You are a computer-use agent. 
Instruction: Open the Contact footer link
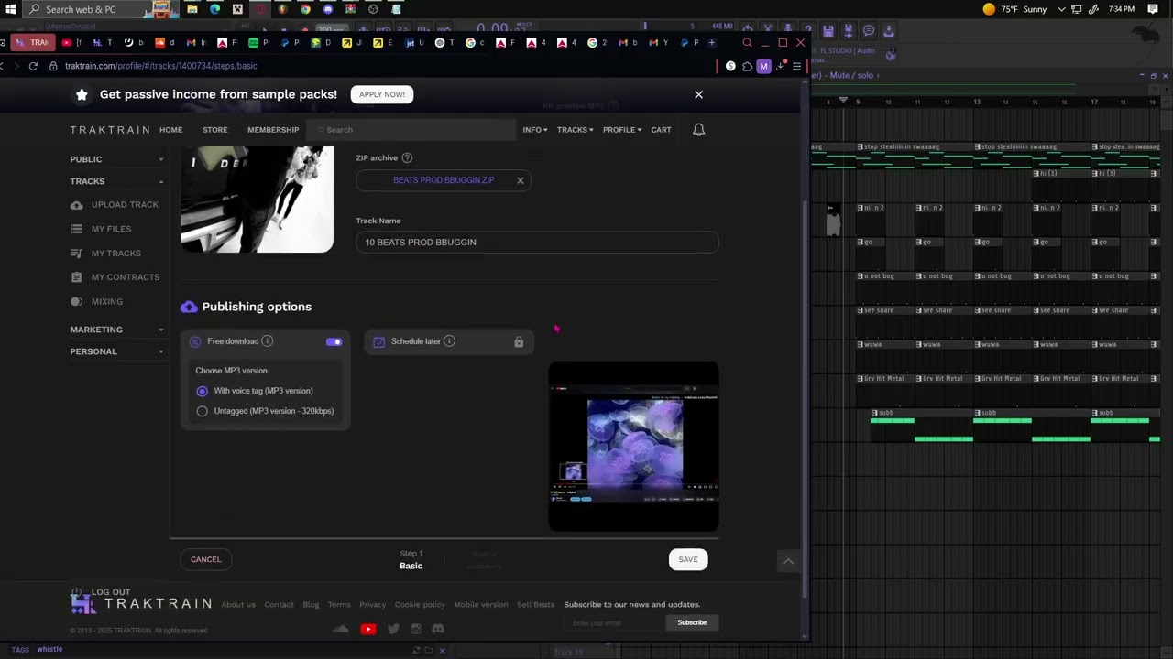tap(279, 605)
